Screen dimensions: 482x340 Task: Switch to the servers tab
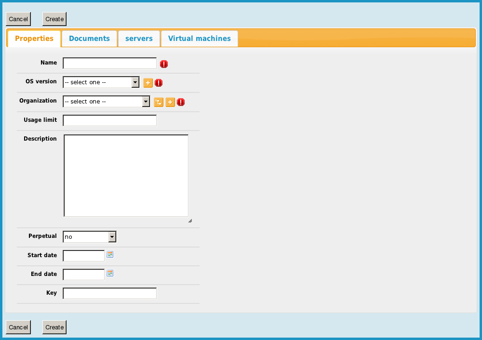(x=139, y=39)
